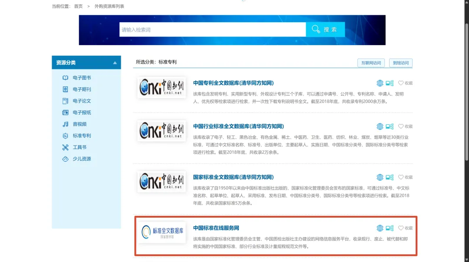Click the 标准全文数据库 logo thumbnail

[162, 232]
